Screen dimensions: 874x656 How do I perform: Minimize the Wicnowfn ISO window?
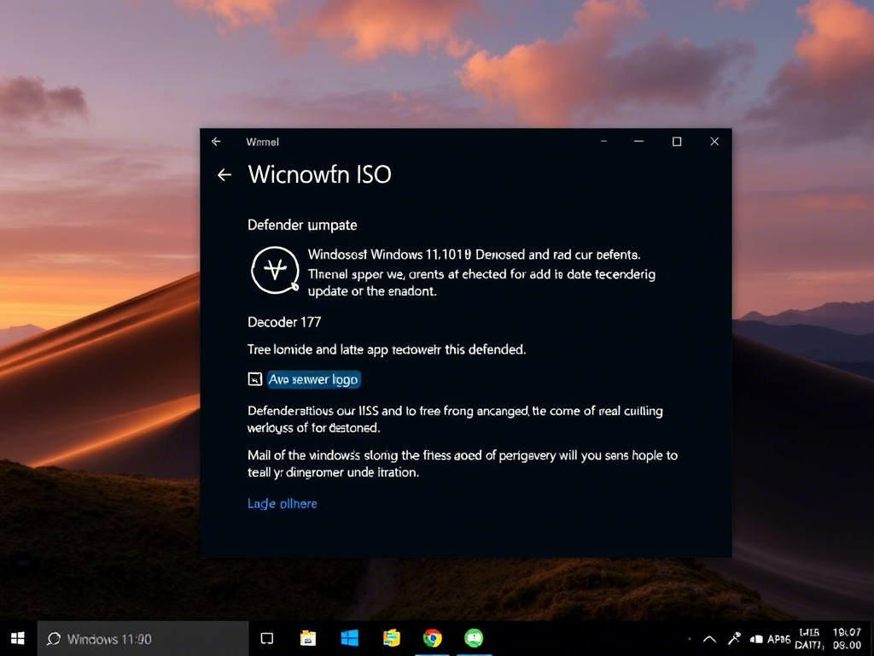(638, 142)
